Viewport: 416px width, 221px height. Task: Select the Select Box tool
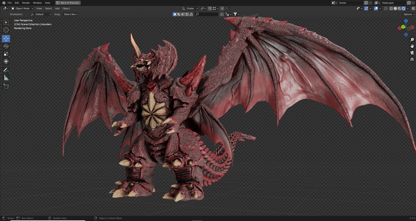pyautogui.click(x=6, y=22)
